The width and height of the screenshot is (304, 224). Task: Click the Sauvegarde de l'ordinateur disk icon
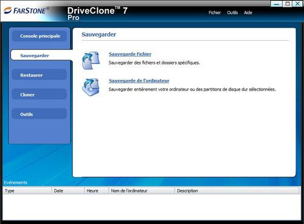point(91,87)
